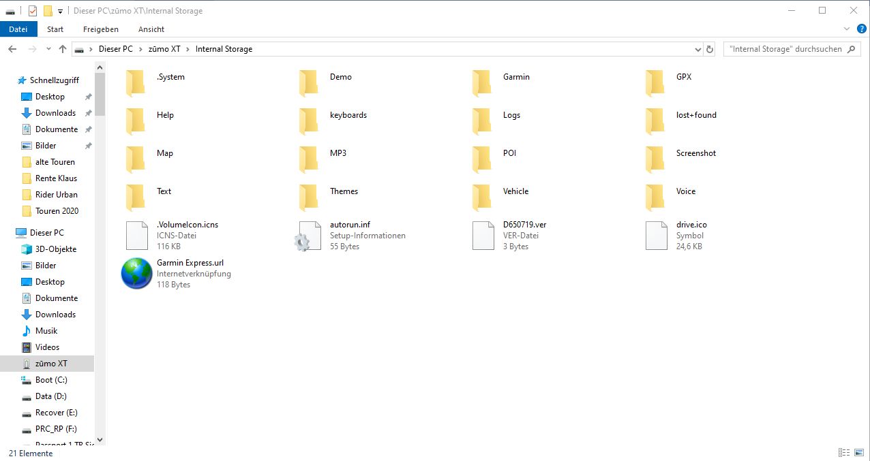
Task: Click the navigation pane scrollbar up arrow
Action: [100, 67]
